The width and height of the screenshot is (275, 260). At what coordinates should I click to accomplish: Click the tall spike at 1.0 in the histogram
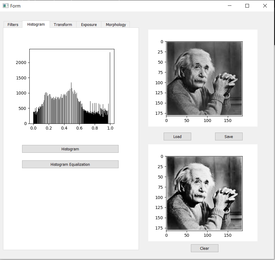click(110, 88)
